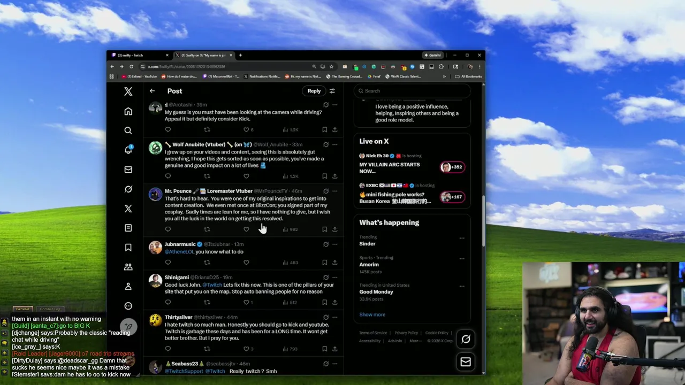Open options for Amorim trend
The image size is (685, 385).
pyautogui.click(x=462, y=259)
